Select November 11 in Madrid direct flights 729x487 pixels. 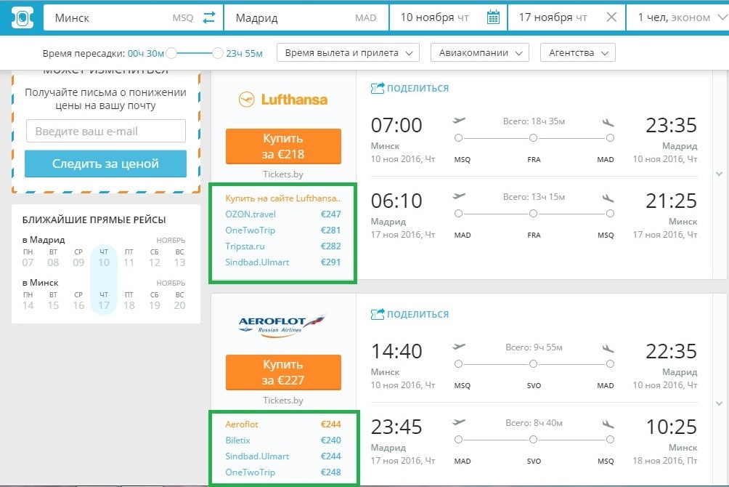129,262
